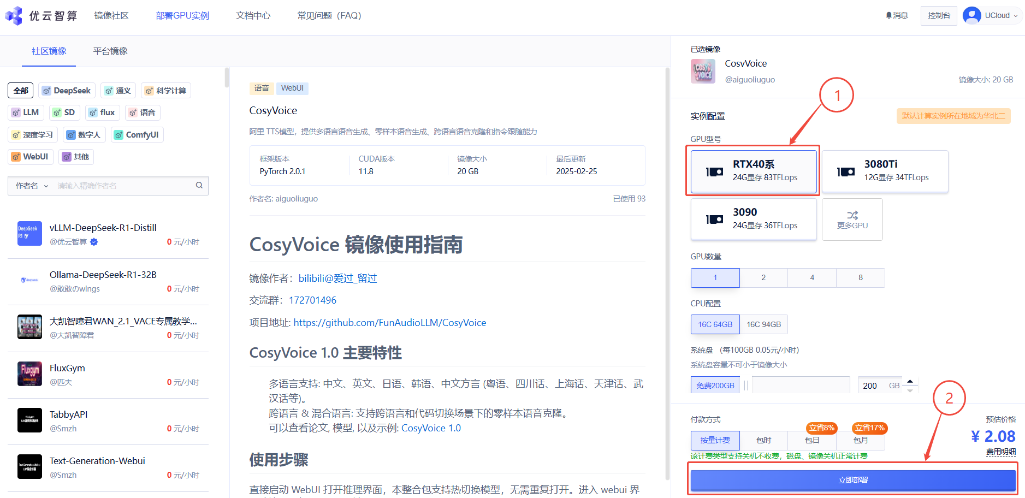Click the search magnifier in author field
Viewport: 1025px width, 498px height.
click(x=199, y=185)
